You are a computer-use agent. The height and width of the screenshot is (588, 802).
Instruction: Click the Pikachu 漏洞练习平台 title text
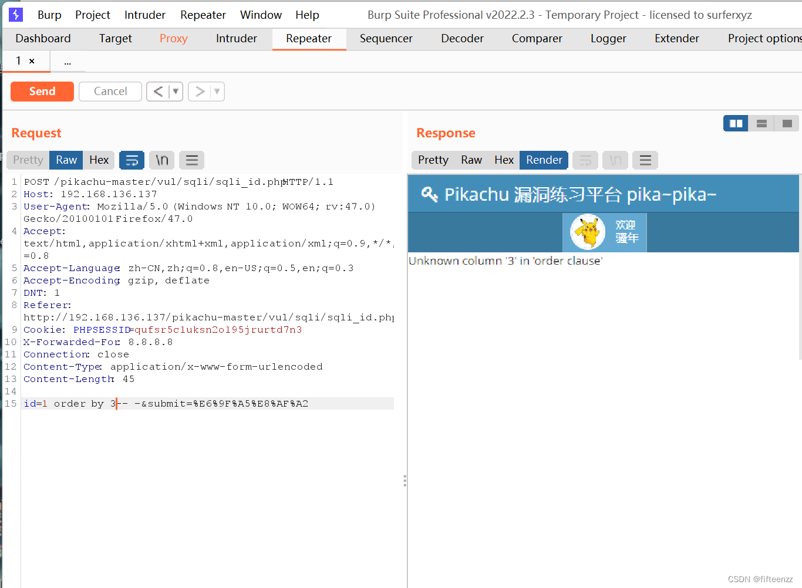coord(580,194)
